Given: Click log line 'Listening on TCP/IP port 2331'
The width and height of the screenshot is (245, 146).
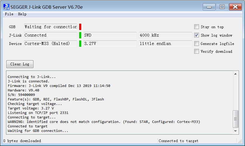Looking at the screenshot, I should 38,113.
